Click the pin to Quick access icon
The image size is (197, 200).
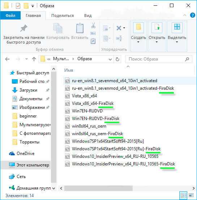click(24, 28)
